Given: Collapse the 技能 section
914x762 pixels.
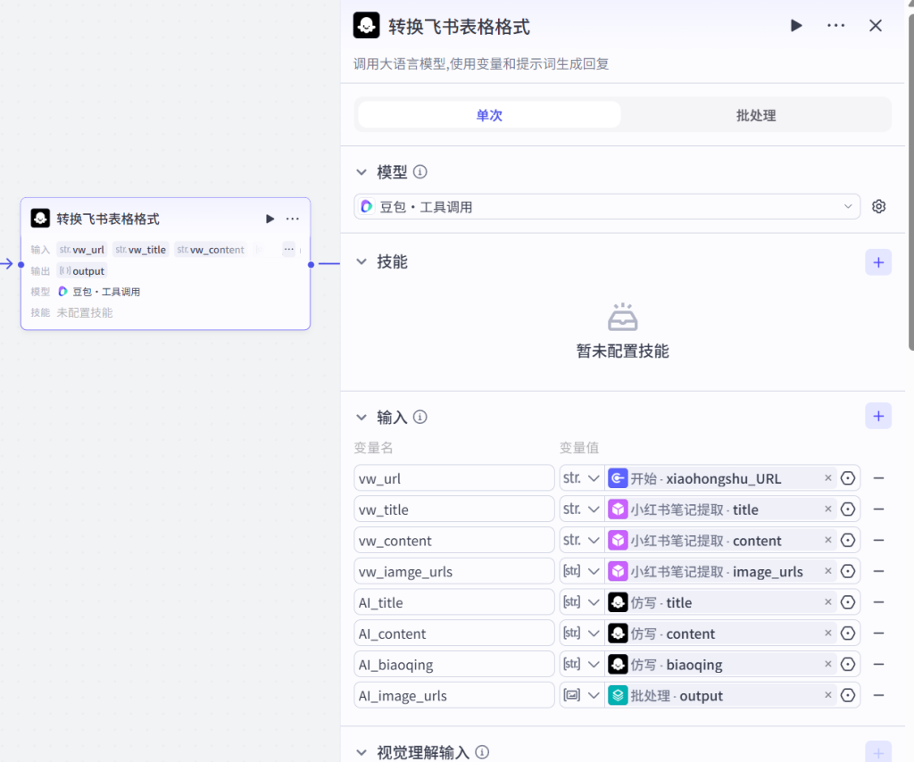Looking at the screenshot, I should click(361, 261).
